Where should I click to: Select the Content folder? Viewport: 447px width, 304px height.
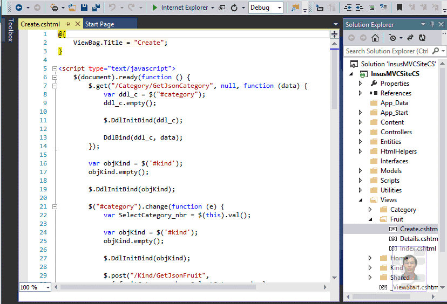coord(392,122)
